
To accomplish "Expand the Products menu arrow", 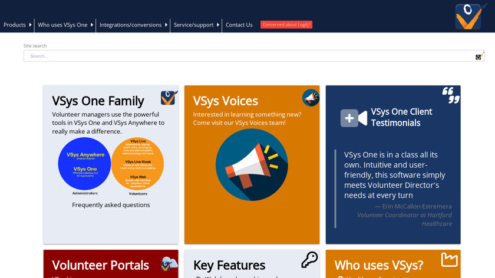I will [x=30, y=25].
